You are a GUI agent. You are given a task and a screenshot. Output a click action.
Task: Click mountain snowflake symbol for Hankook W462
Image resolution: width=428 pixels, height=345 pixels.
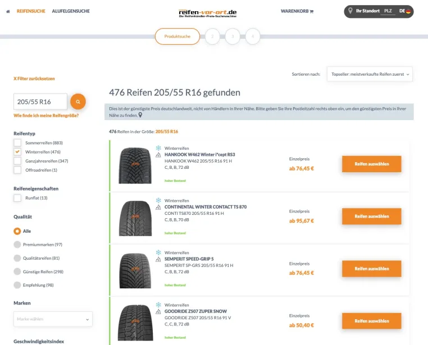coord(158,155)
